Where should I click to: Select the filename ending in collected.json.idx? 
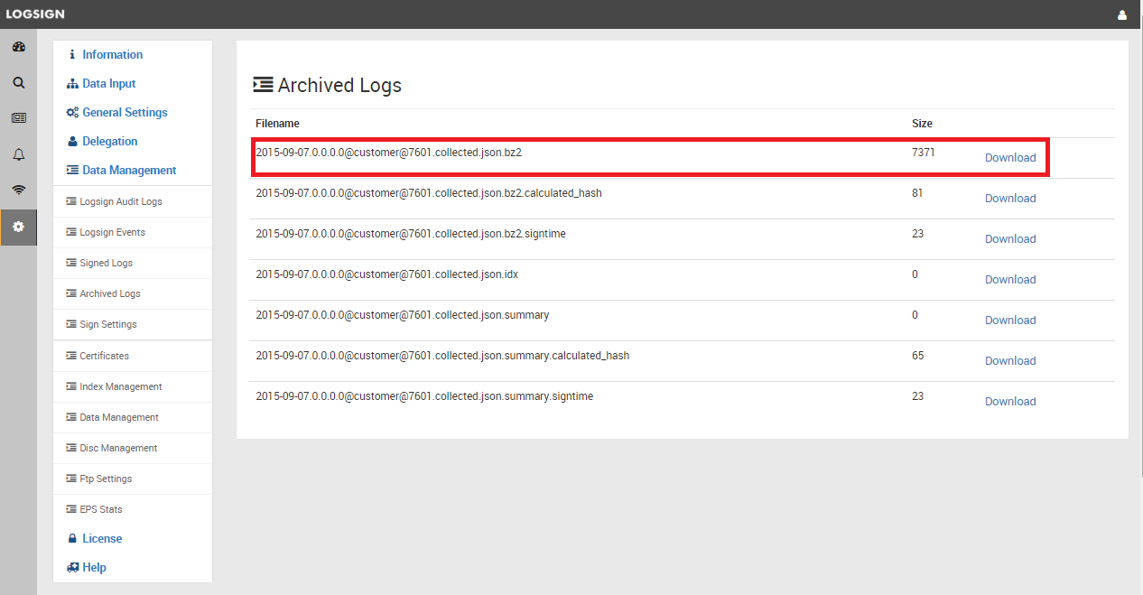[386, 274]
